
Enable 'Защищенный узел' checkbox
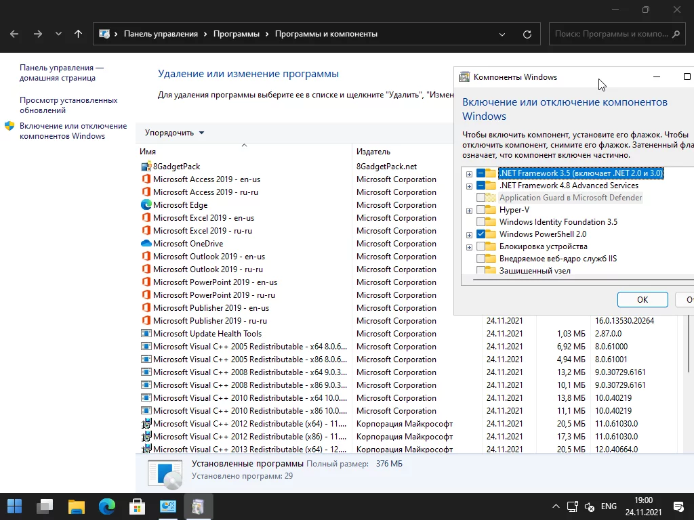481,270
